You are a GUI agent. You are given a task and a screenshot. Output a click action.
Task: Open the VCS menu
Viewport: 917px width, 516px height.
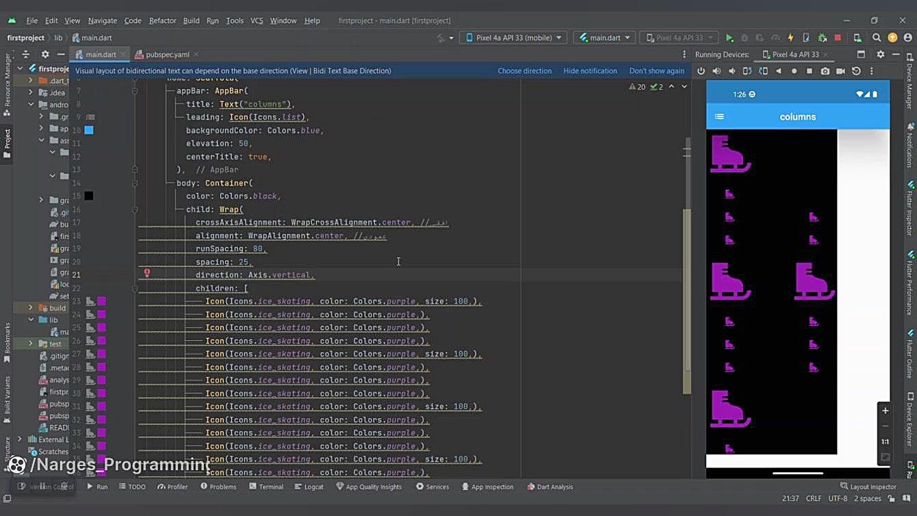click(257, 21)
